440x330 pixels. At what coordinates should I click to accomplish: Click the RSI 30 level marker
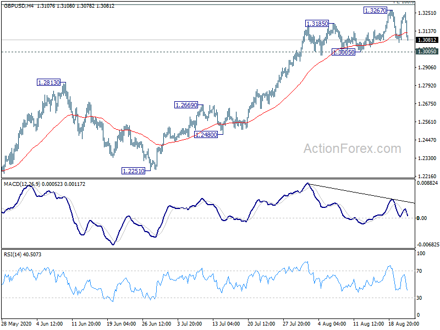[x=419, y=298]
